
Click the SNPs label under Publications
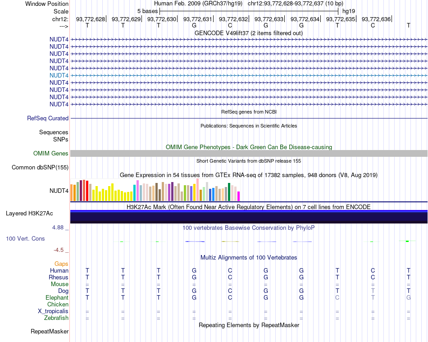point(61,140)
